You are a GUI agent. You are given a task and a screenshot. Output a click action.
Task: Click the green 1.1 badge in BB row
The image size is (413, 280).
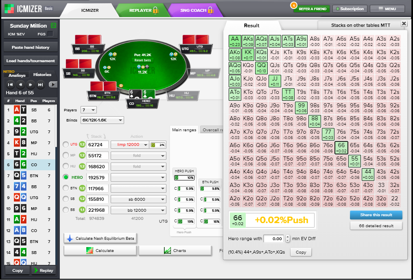(82, 210)
